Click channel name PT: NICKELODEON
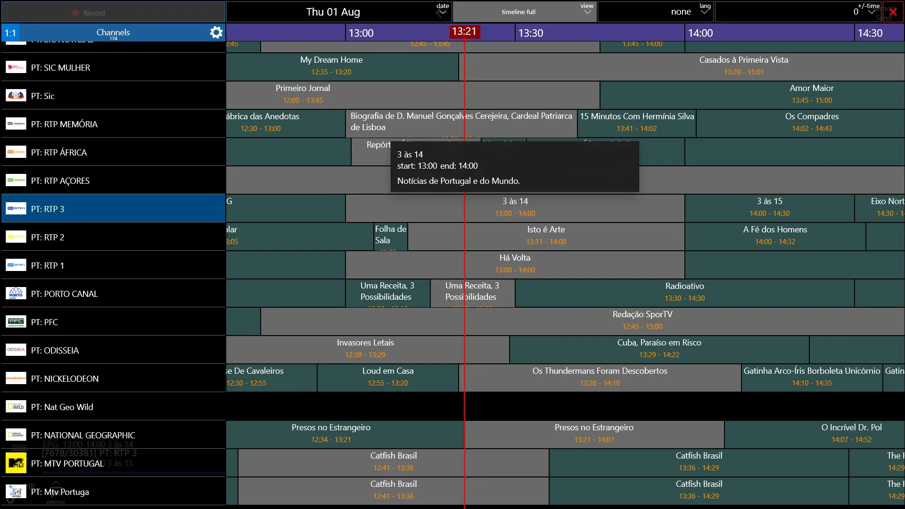Viewport: 905px width, 509px height. point(65,378)
